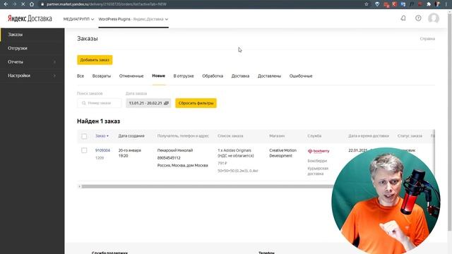This screenshot has width=452, height=254.
Task: Open browser home page icon
Action: click(x=32, y=4)
